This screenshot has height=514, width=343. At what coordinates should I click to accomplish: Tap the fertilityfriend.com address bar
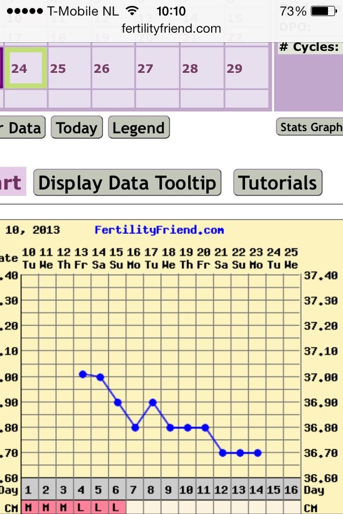(x=171, y=28)
